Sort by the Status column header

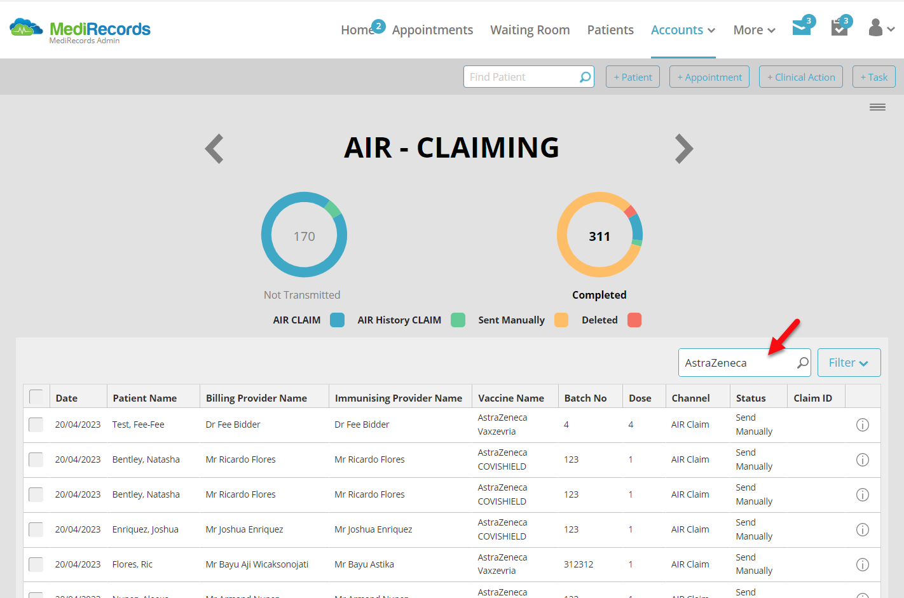click(751, 398)
